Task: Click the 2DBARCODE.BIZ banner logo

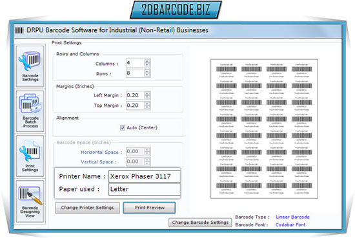Action: [x=176, y=10]
